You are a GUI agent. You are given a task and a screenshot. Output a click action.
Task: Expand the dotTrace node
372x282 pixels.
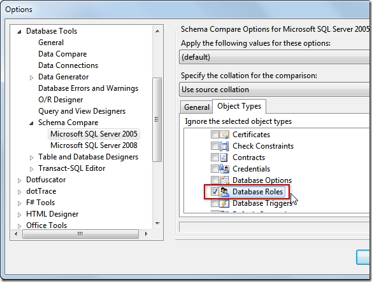point(20,192)
